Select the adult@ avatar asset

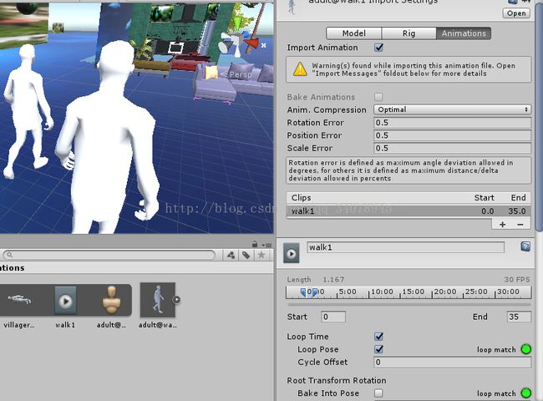tap(111, 300)
